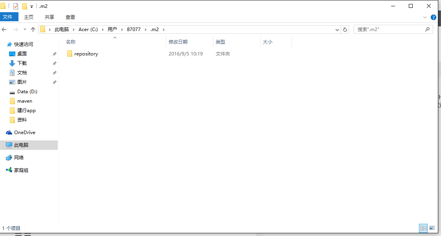The height and width of the screenshot is (236, 441).
Task: Open the 文件 menu
Action: 9,17
